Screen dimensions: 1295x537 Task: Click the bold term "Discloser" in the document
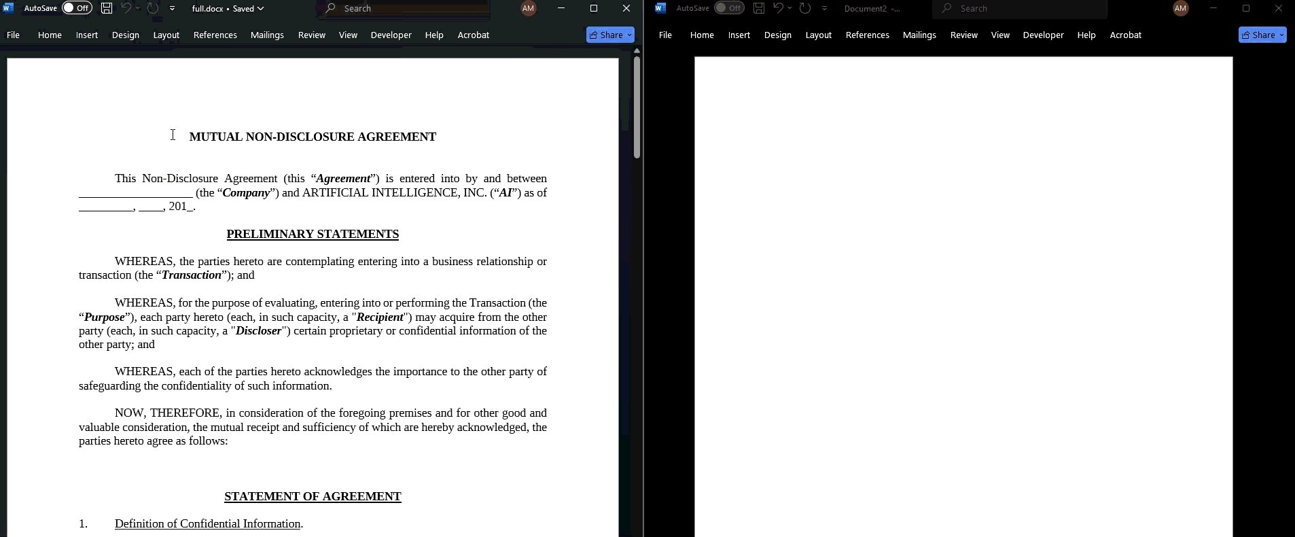pyautogui.click(x=258, y=331)
